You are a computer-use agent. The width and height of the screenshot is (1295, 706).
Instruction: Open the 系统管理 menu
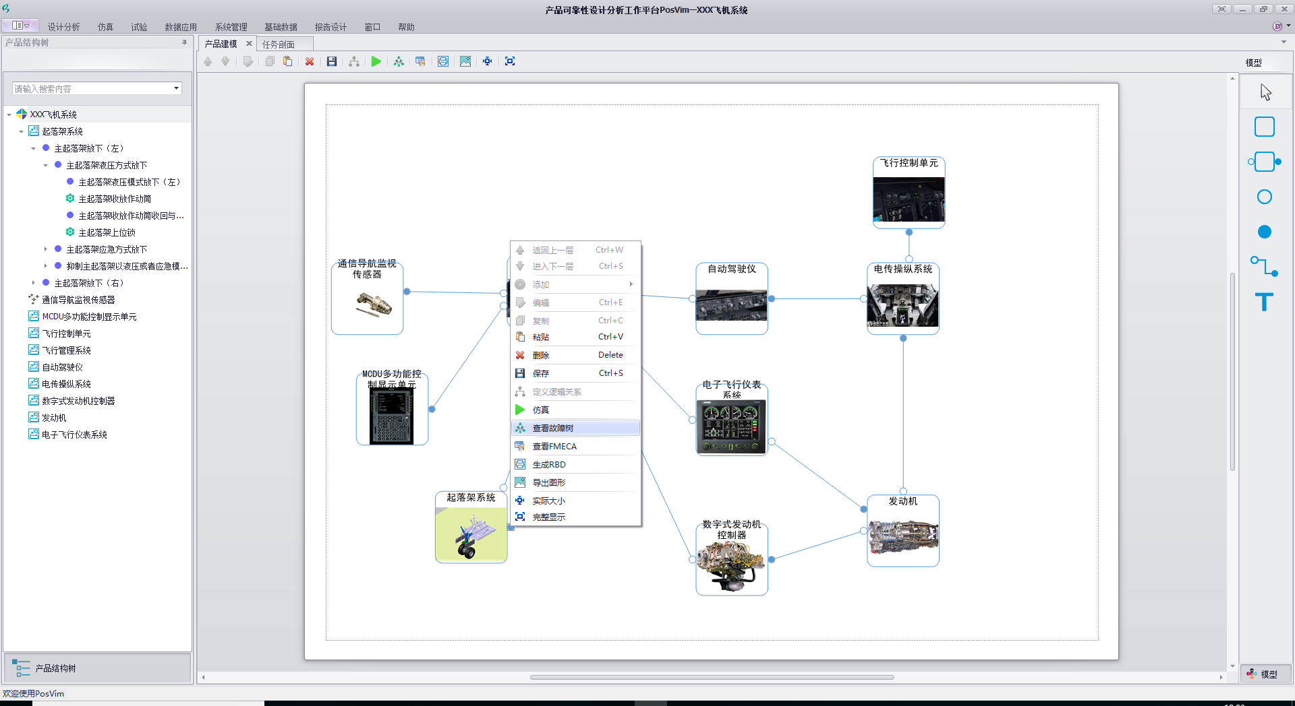coord(231,27)
